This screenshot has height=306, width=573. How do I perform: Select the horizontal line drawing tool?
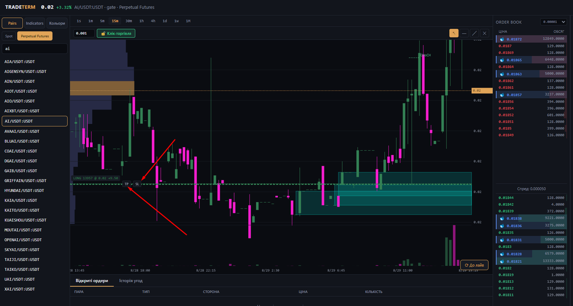pos(464,33)
